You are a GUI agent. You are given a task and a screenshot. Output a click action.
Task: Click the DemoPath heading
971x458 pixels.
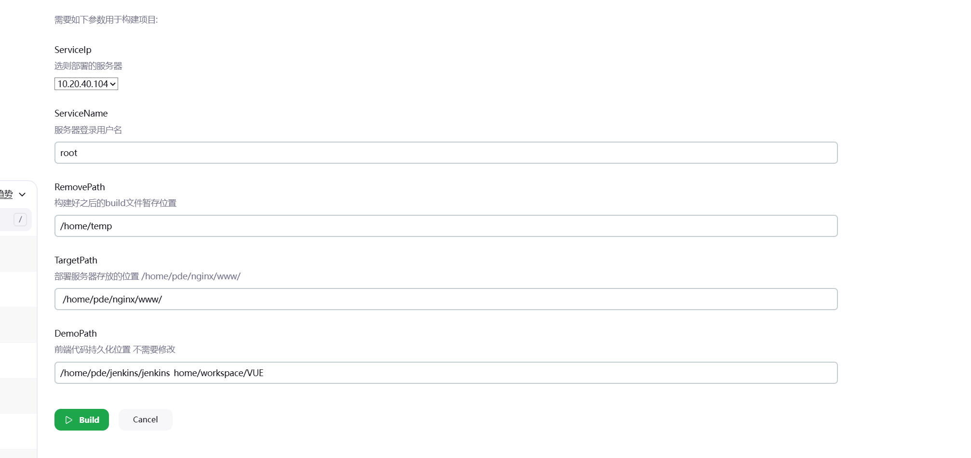coord(76,333)
